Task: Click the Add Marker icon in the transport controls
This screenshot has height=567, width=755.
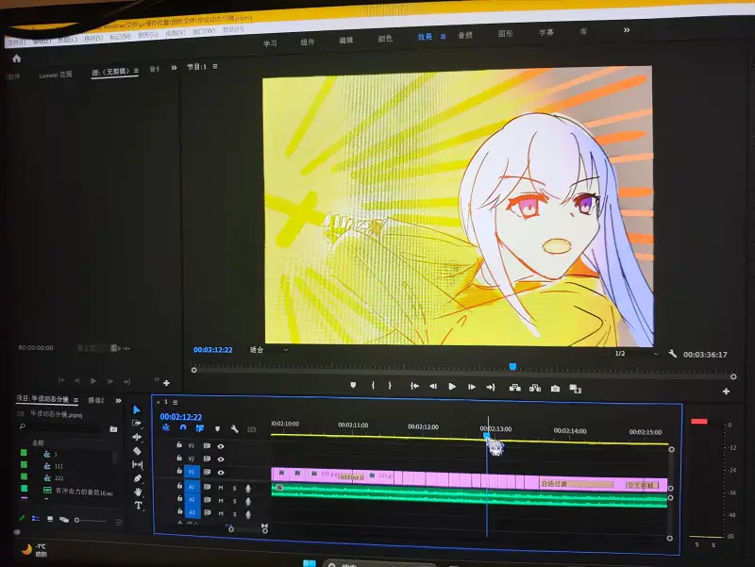Action: click(352, 387)
